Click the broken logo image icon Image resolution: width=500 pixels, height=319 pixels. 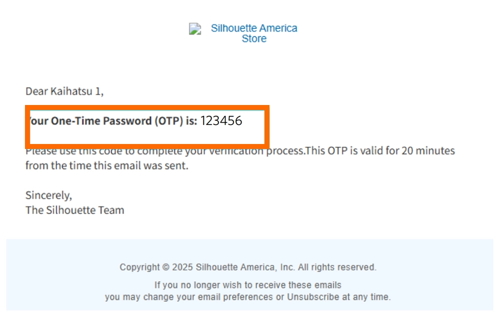point(195,29)
